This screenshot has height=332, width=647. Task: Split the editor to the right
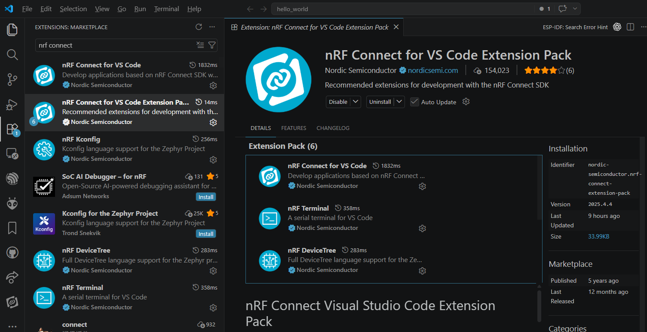[x=630, y=27]
